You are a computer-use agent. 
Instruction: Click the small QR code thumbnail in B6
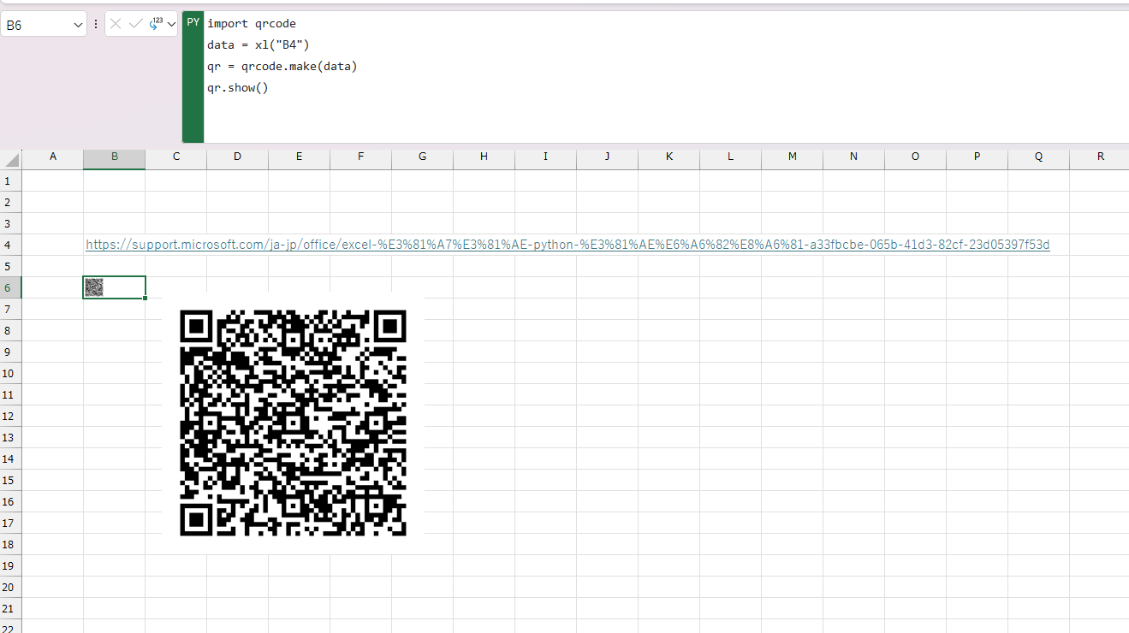(x=93, y=287)
